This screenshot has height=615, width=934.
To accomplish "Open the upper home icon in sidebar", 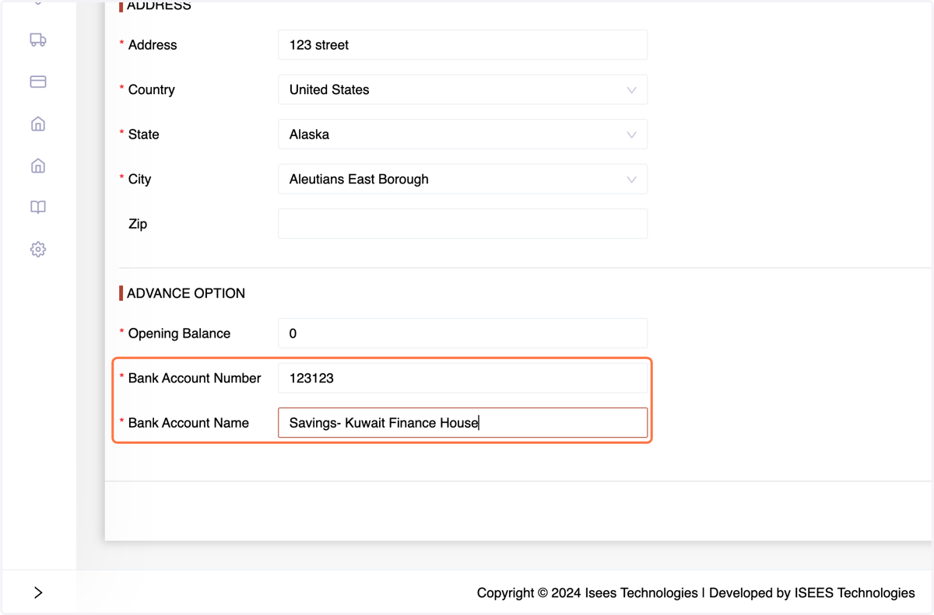I will 38,124.
